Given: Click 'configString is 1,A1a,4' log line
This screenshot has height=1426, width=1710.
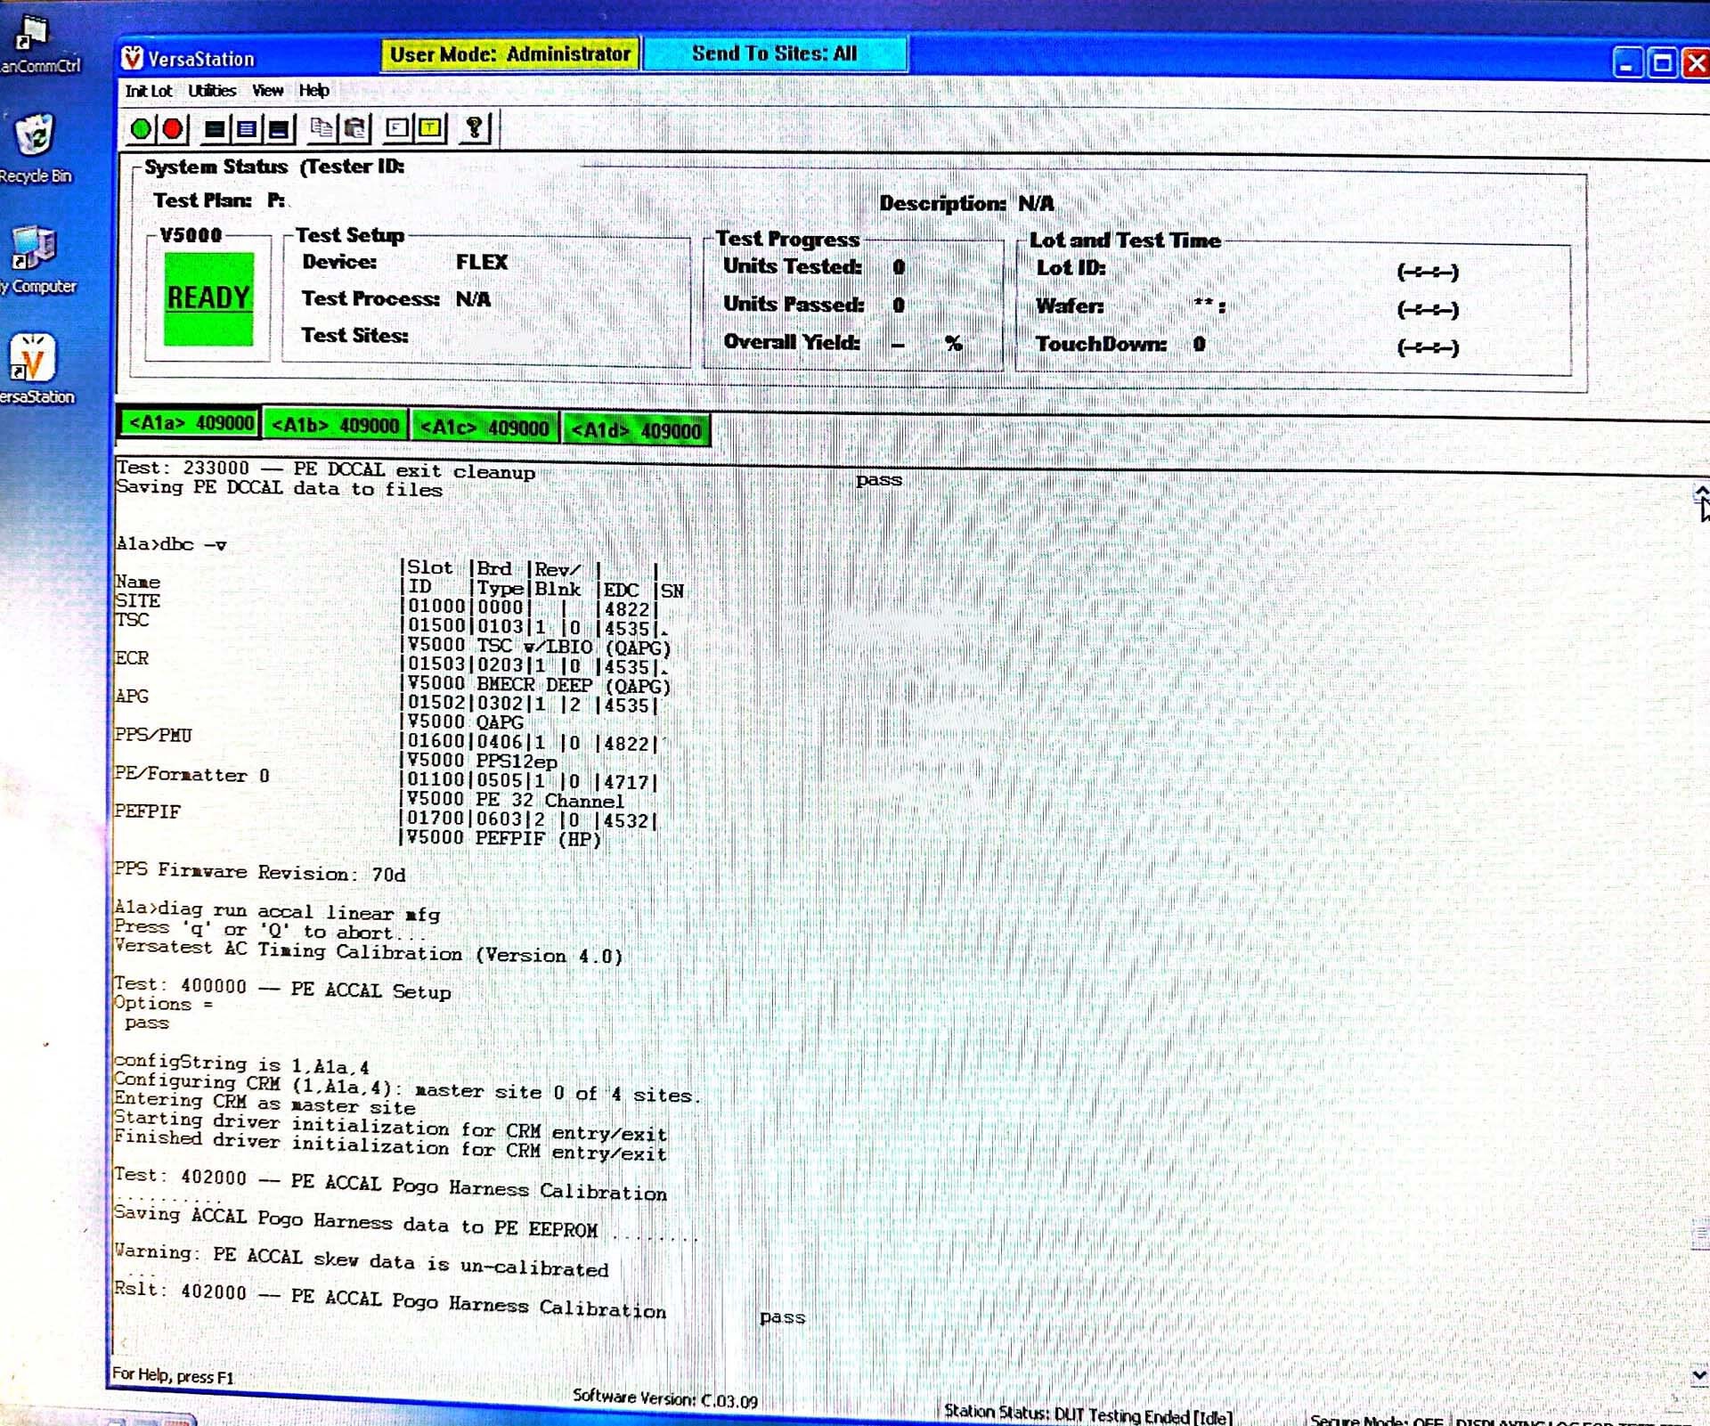Looking at the screenshot, I should pyautogui.click(x=241, y=1064).
